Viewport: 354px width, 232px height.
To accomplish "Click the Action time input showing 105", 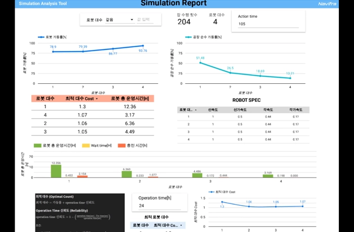I will (268, 24).
